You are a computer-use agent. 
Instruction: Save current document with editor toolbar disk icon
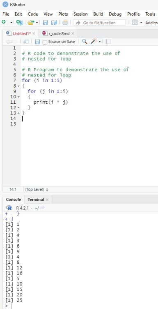point(37,42)
